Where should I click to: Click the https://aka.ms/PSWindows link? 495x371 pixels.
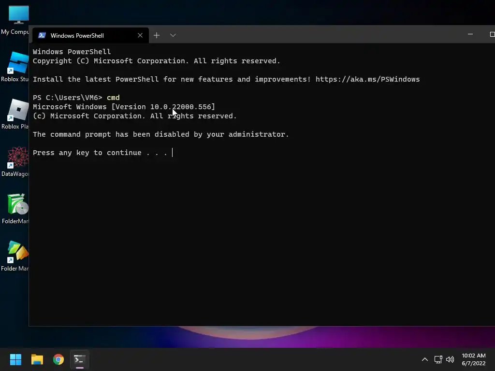point(367,79)
